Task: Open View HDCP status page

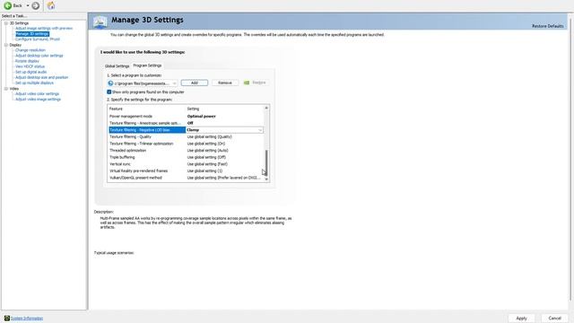Action: pyautogui.click(x=30, y=66)
